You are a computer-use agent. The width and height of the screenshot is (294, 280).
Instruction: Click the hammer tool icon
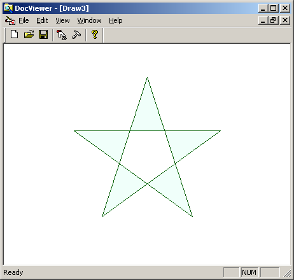[x=76, y=34]
